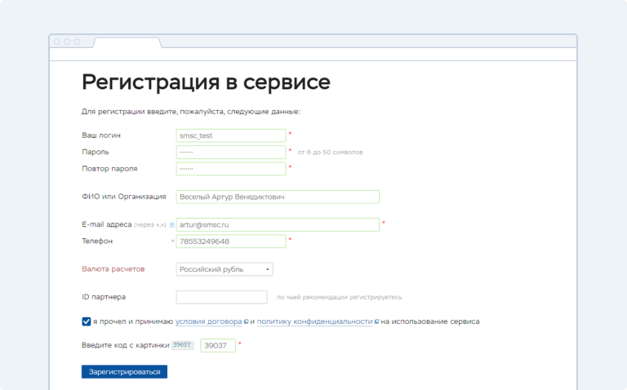Open the условия договора link
The image size is (627, 390).
(208, 321)
